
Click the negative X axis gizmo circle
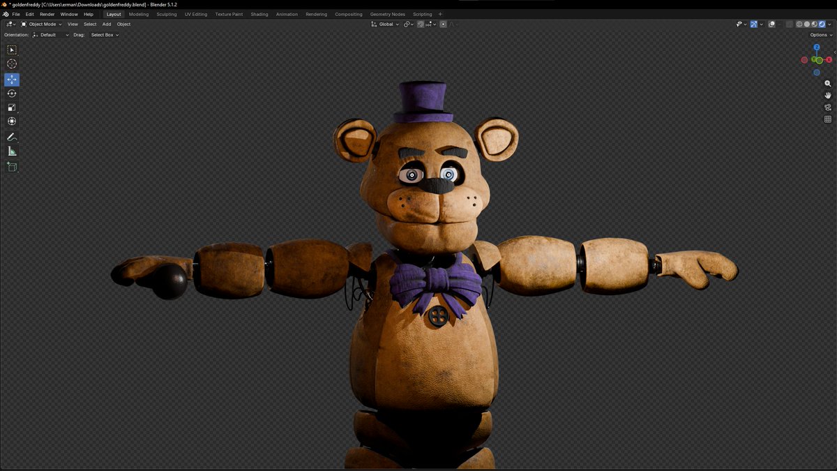804,60
